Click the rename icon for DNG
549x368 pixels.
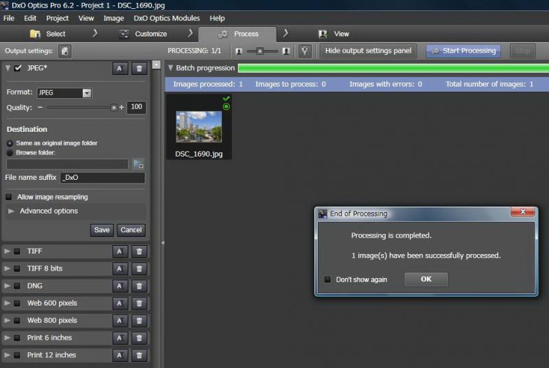pos(119,286)
